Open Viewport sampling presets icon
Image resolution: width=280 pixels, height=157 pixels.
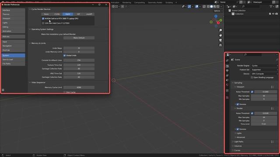point(272,87)
